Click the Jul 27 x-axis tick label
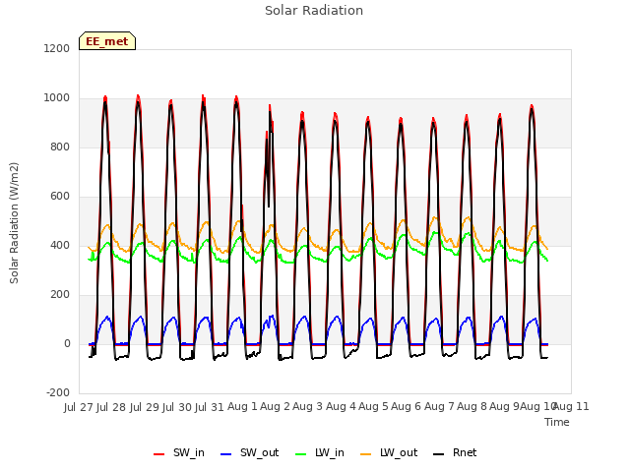Image resolution: width=630 pixels, height=472 pixels. pyautogui.click(x=79, y=407)
